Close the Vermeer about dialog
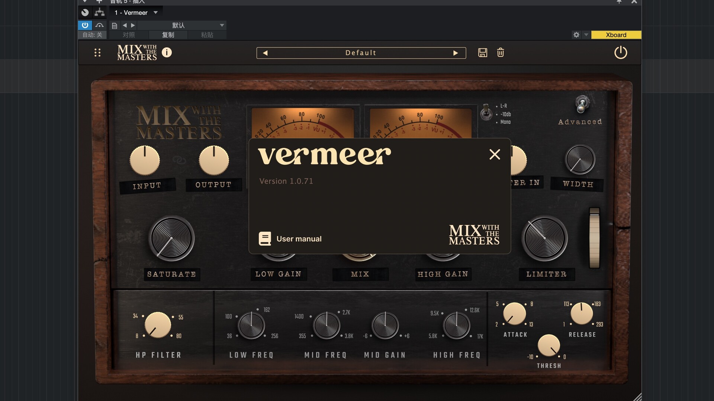The width and height of the screenshot is (714, 401). pos(495,154)
